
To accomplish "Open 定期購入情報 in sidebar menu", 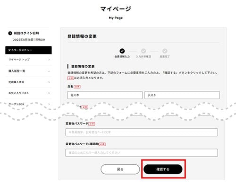I will coord(28,82).
